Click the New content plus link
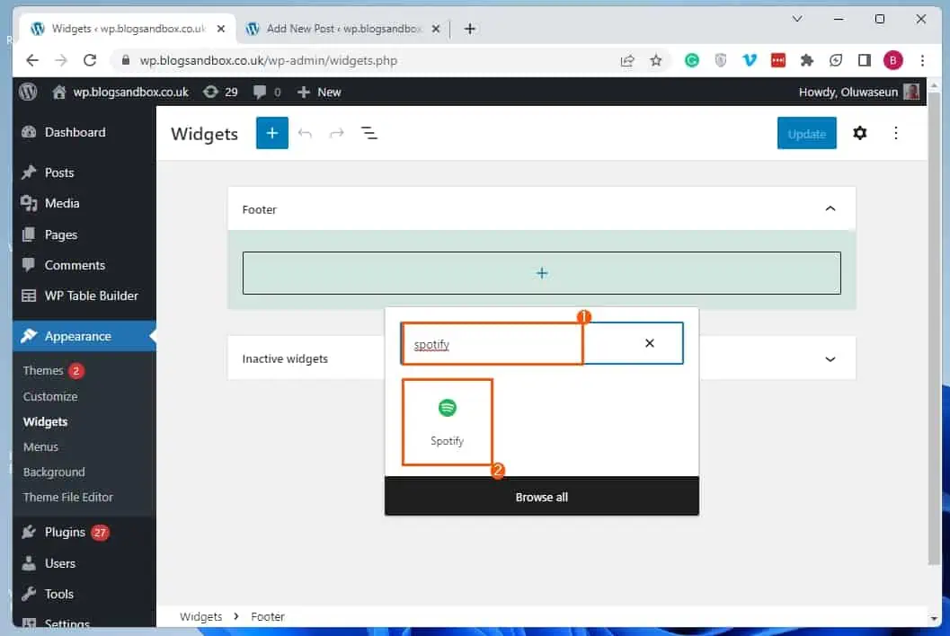The image size is (950, 636). [x=319, y=92]
